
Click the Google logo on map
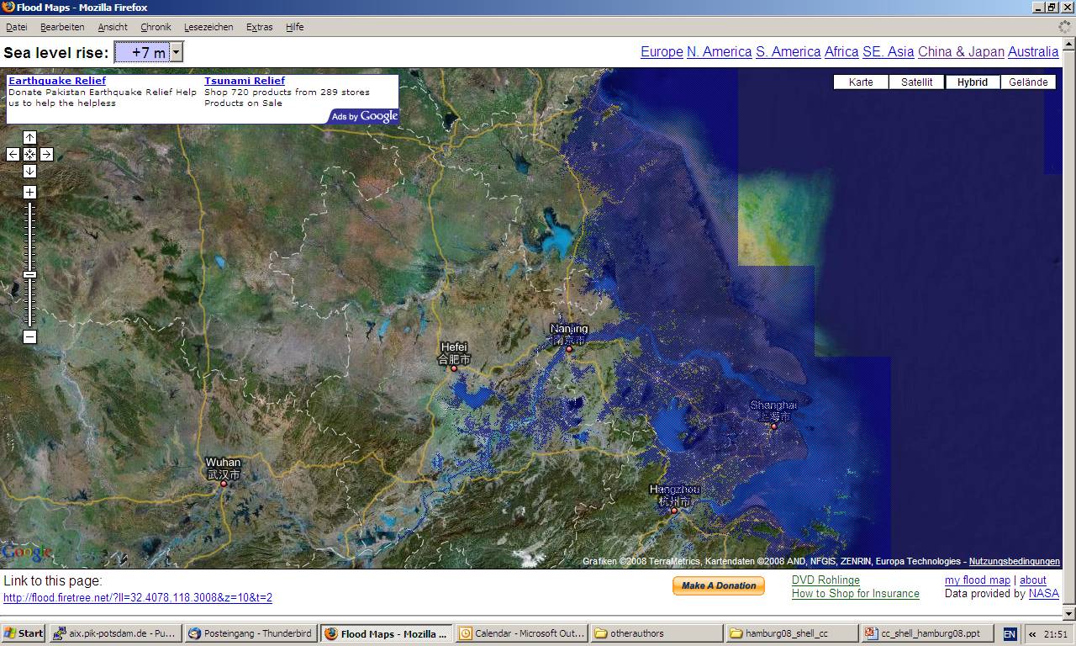(26, 553)
